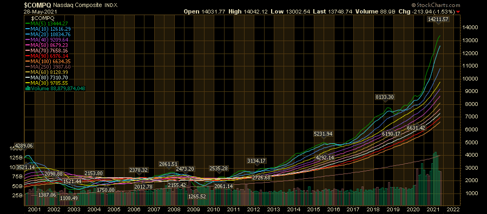Screen dimensions: 487x214
Task: Click the 2726.68 price label
Action: (261, 178)
